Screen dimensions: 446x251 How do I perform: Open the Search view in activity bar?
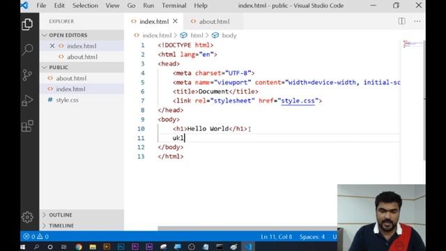[28, 50]
